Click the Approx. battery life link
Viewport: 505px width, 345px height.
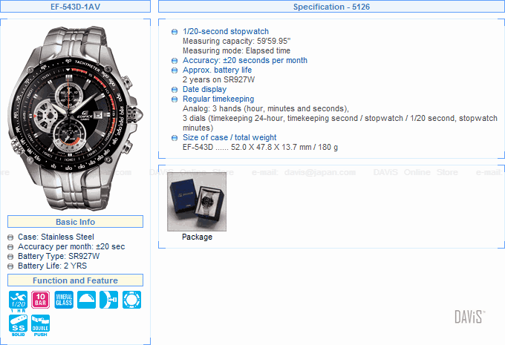click(x=217, y=70)
